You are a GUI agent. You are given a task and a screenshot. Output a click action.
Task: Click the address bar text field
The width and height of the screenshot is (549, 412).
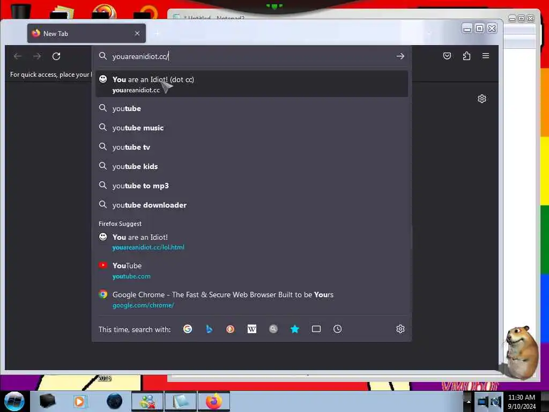click(252, 56)
